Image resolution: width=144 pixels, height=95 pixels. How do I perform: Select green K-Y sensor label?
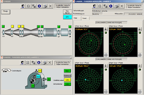(33, 86)
